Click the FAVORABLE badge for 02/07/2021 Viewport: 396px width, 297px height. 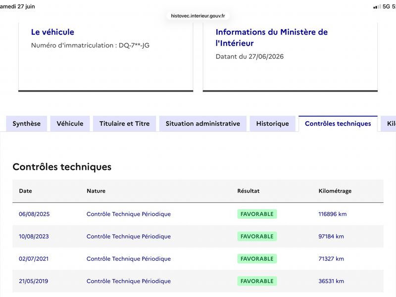pos(257,259)
